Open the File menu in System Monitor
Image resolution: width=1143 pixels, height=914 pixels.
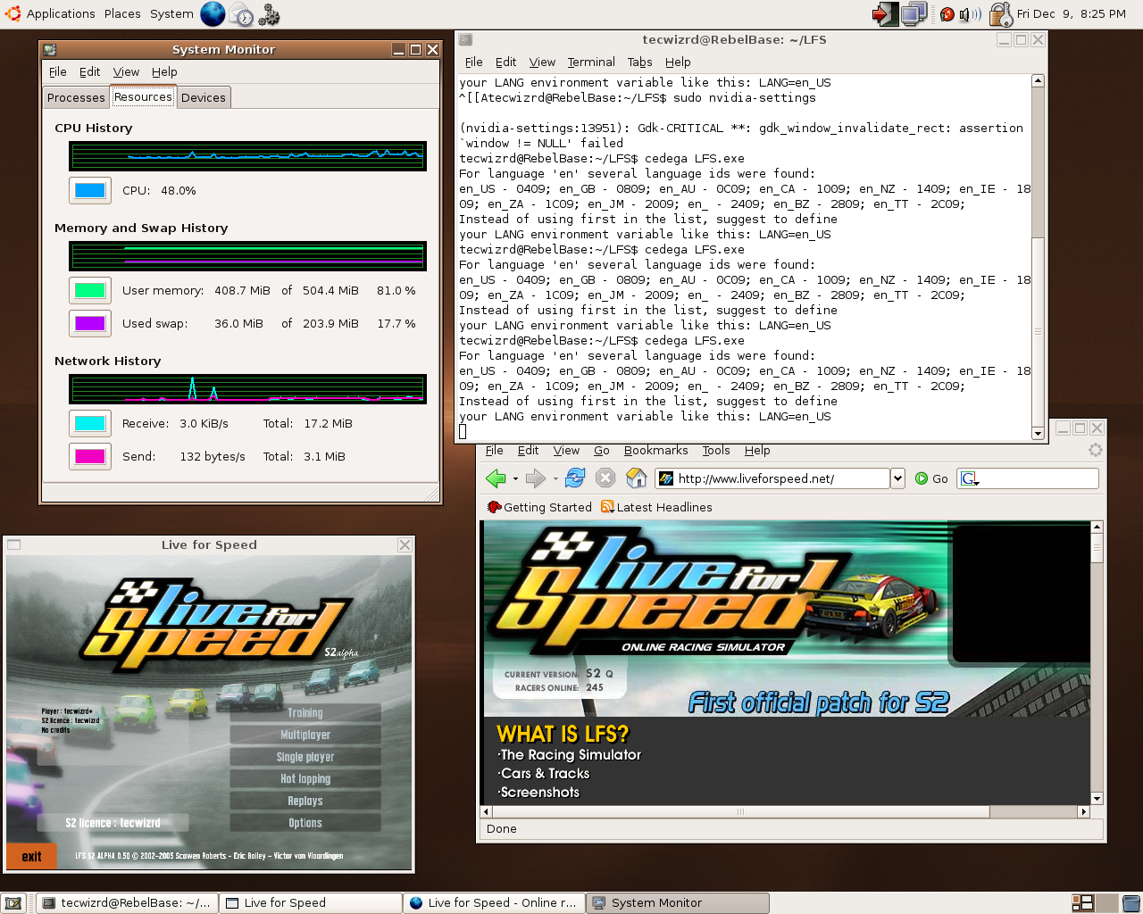pyautogui.click(x=58, y=71)
